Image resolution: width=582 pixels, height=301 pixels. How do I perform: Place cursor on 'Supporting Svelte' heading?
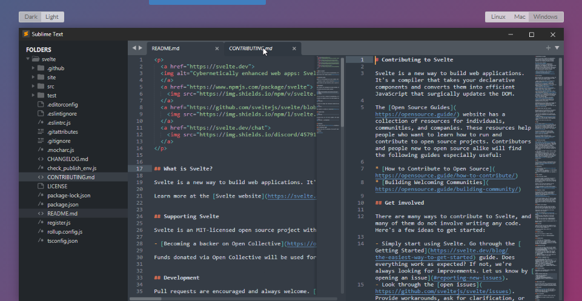[191, 216]
